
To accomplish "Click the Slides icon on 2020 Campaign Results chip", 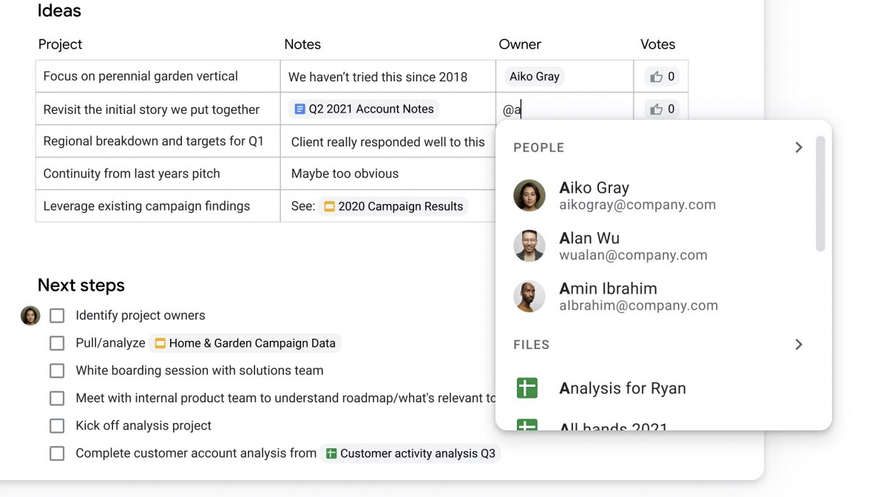I will (328, 206).
